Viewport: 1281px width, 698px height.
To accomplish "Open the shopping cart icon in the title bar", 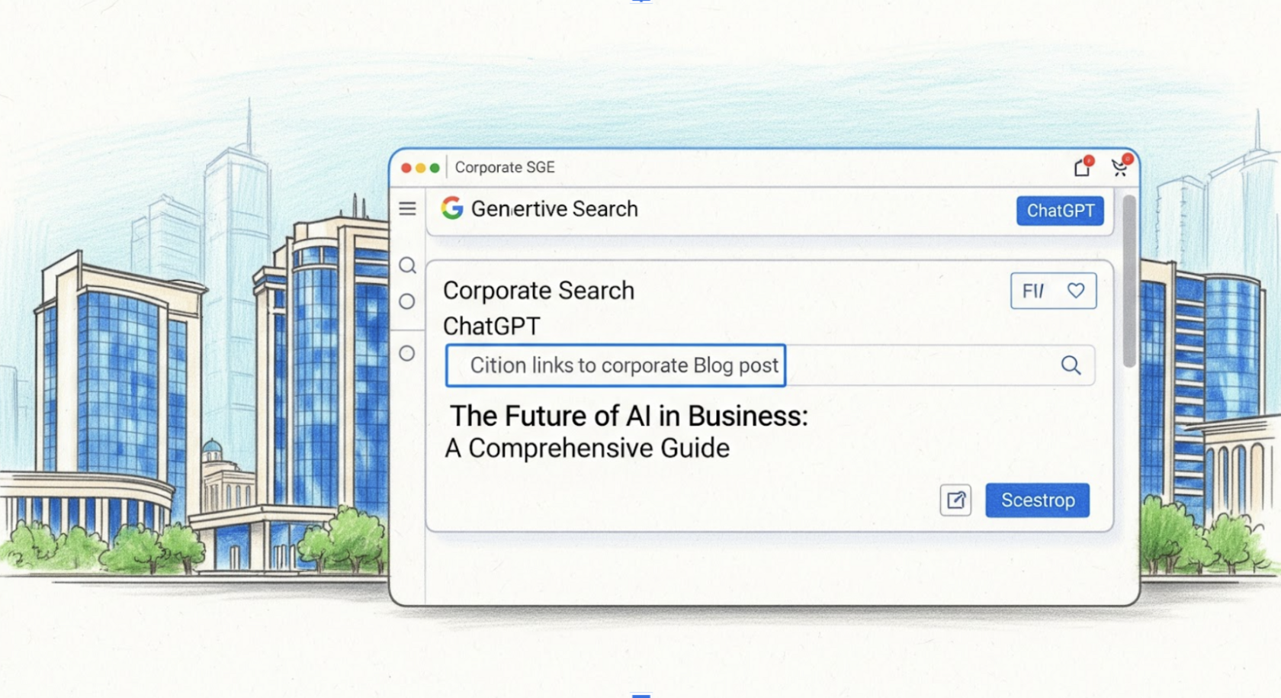I will click(1120, 166).
